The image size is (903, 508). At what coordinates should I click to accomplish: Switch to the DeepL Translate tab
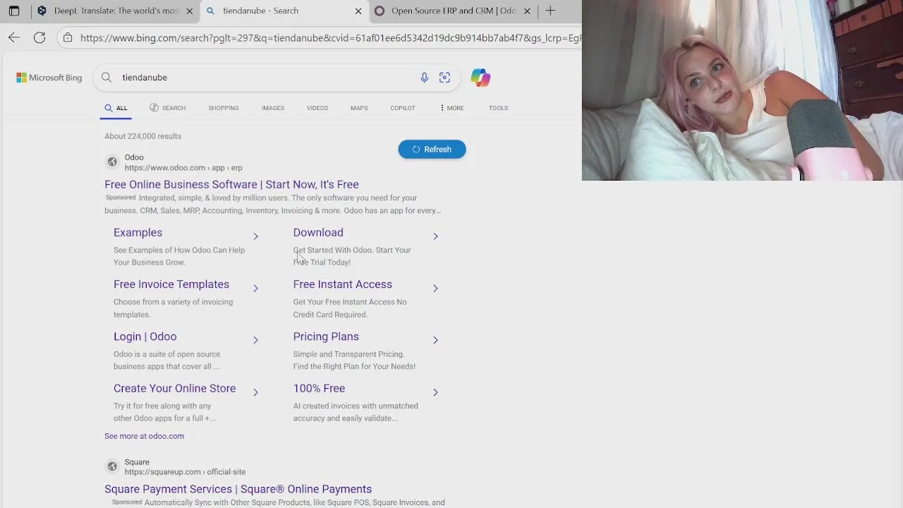[x=116, y=11]
